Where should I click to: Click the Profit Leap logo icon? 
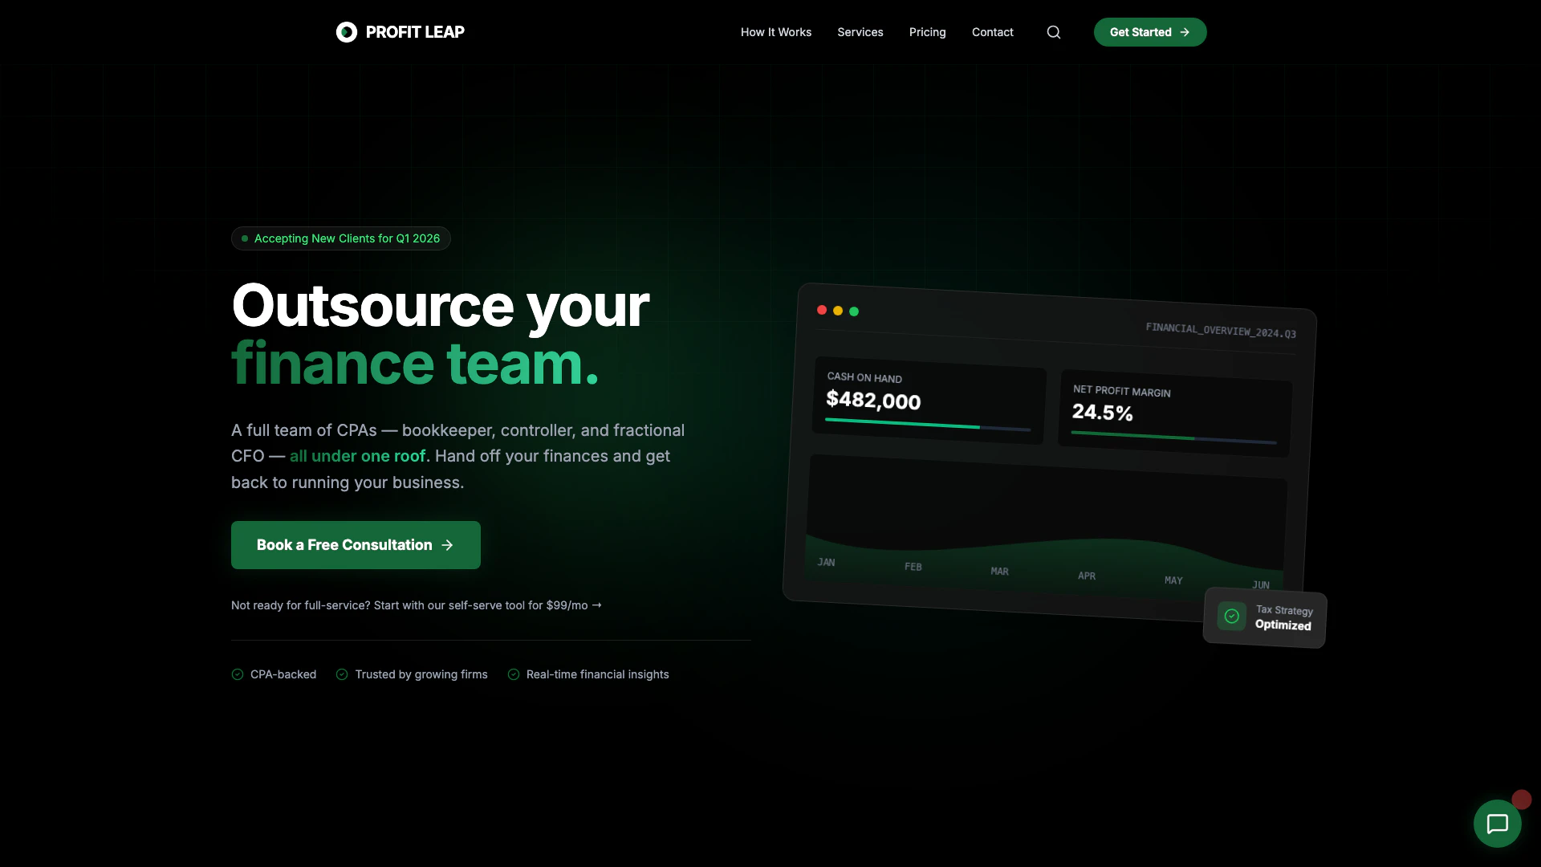click(x=347, y=32)
